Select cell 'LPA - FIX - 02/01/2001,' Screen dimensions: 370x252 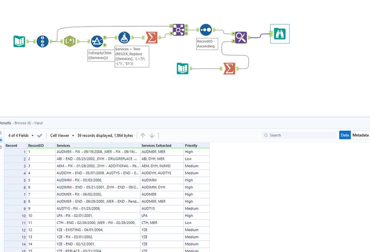[x=98, y=215]
